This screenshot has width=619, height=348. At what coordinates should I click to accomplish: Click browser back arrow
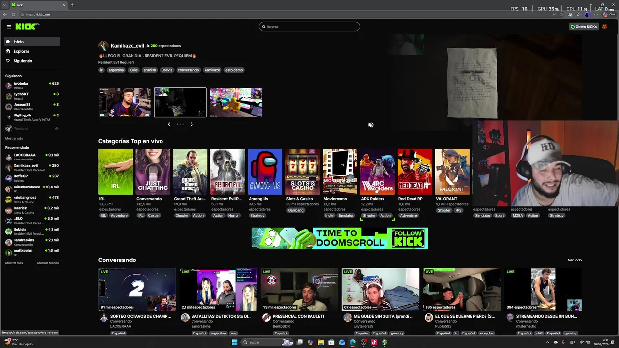5,14
